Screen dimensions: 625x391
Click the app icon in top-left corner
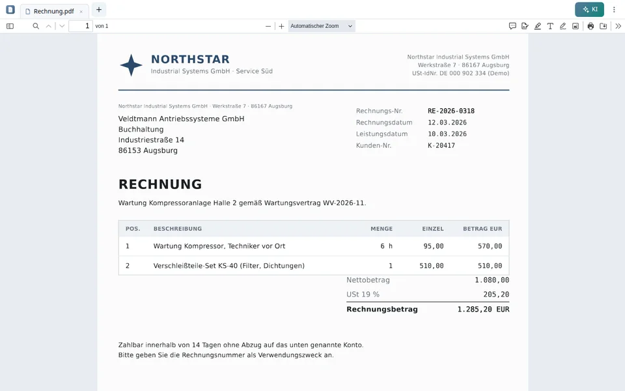[x=10, y=9]
